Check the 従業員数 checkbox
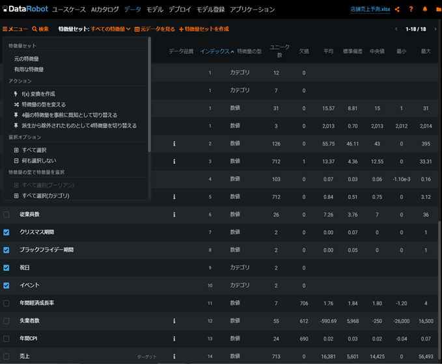 [7, 214]
